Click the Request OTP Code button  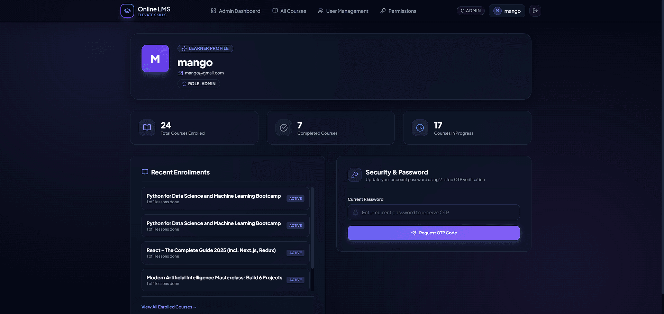(x=434, y=233)
